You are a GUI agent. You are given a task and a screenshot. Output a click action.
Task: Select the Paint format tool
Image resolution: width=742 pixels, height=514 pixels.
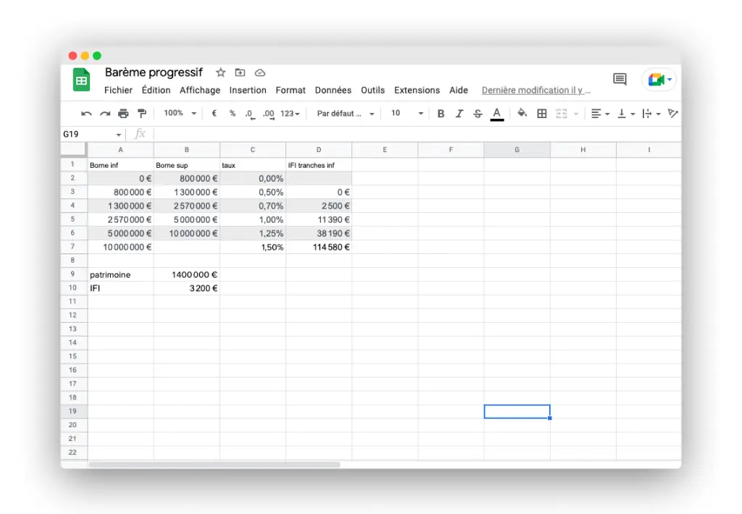(x=143, y=114)
